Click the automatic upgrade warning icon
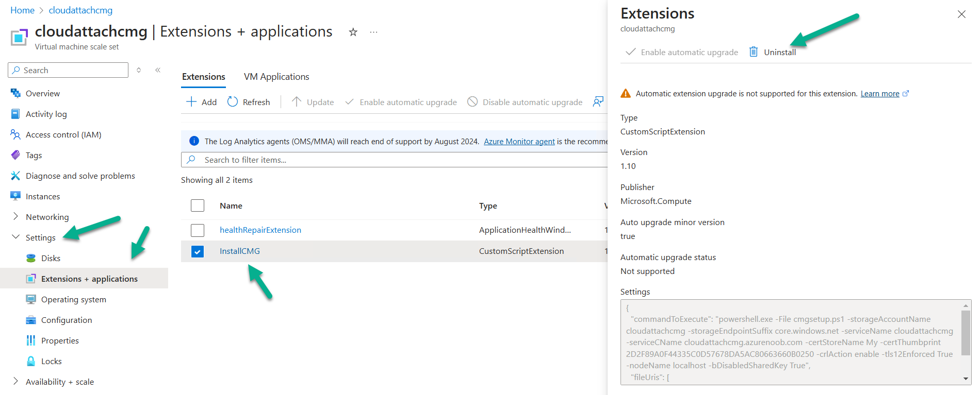The image size is (980, 395). (x=626, y=93)
